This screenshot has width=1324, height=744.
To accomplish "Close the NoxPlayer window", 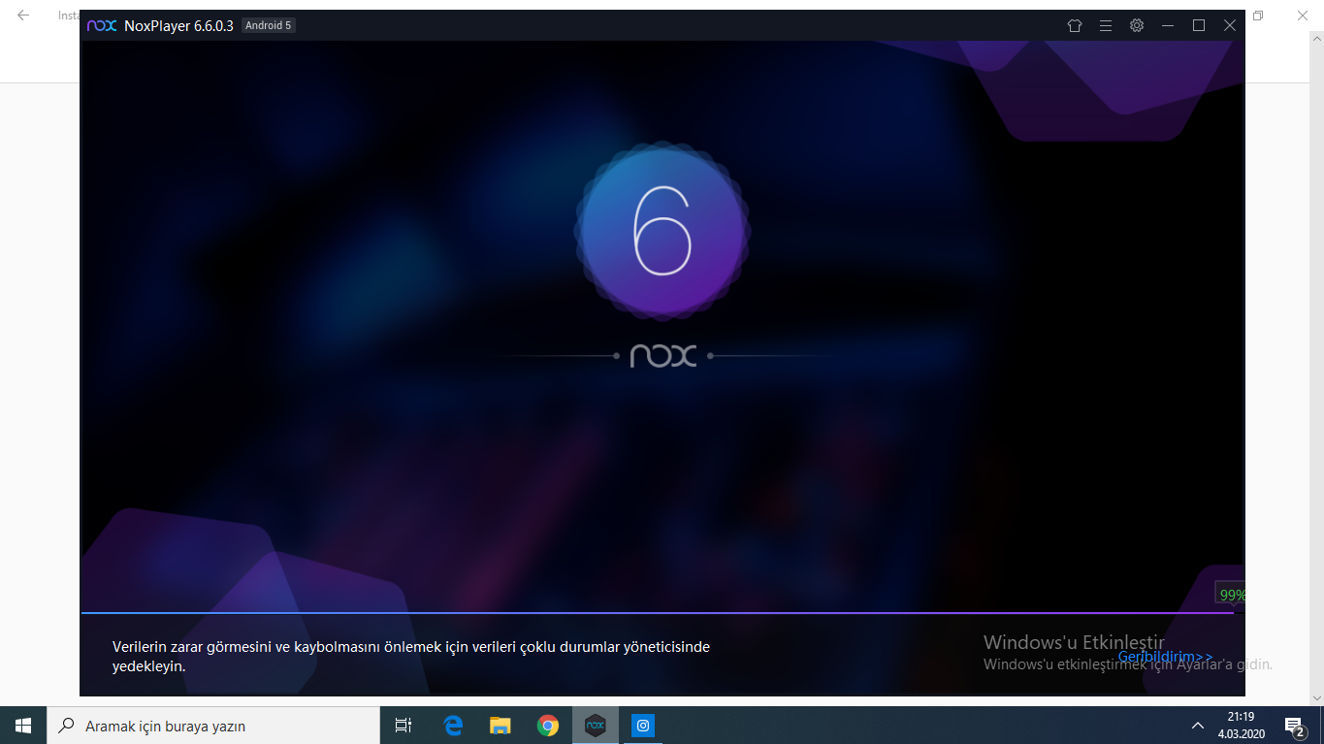I will pyautogui.click(x=1229, y=26).
